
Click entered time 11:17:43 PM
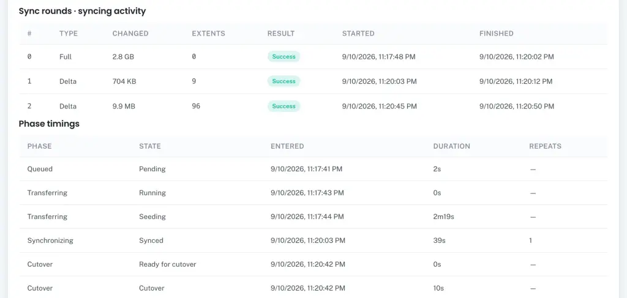click(307, 193)
